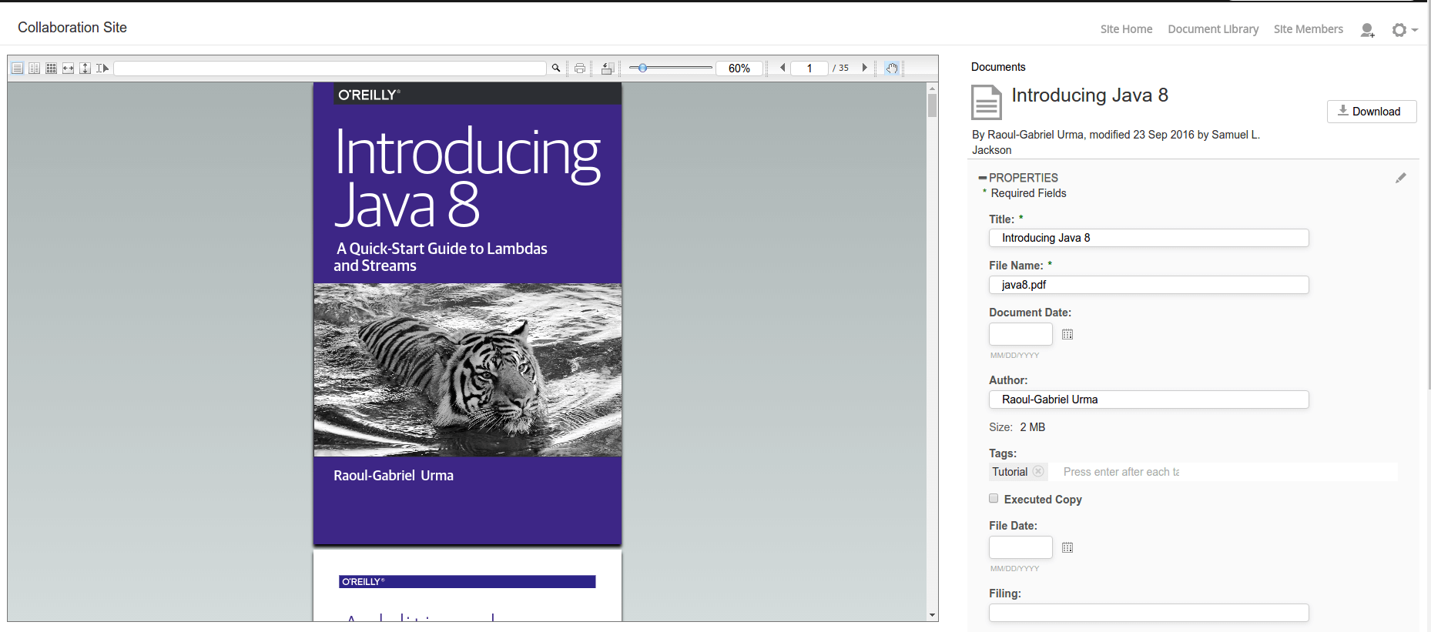Click the viewer vertical scrollbar thumb
The image size is (1431, 632).
pyautogui.click(x=932, y=105)
